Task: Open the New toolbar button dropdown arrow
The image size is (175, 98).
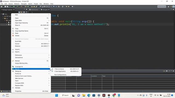Action: coord(3,7)
